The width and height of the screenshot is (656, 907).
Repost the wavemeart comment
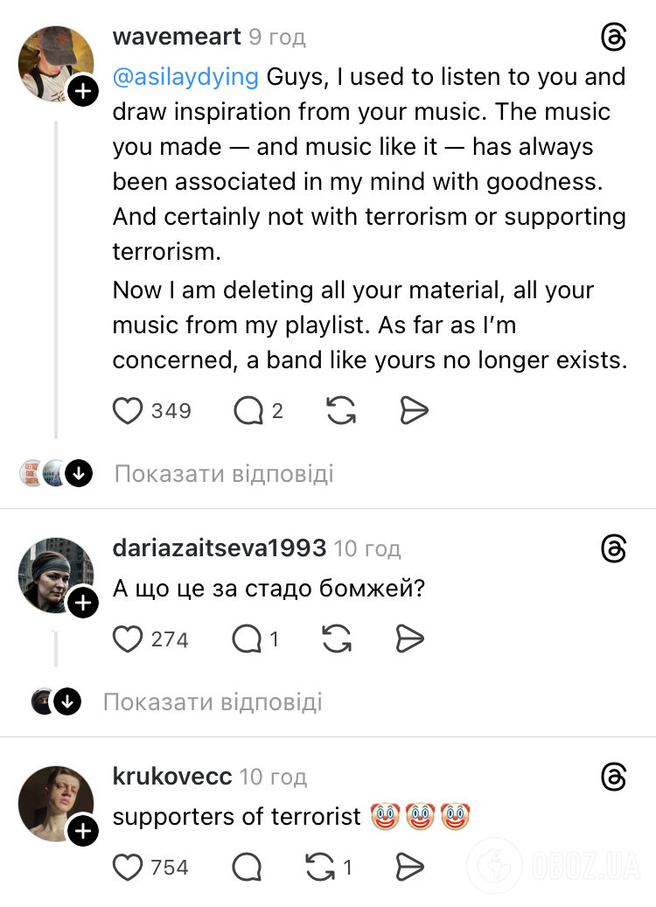pos(340,410)
